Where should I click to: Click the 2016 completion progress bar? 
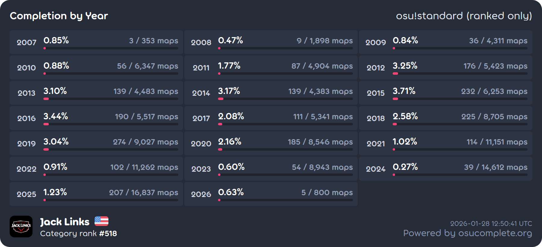(x=111, y=124)
